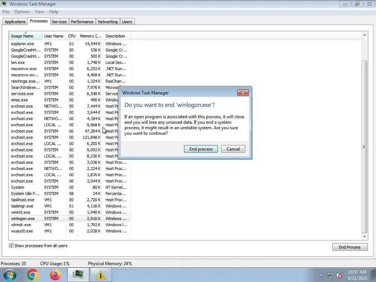The image size is (376, 282).
Task: Select wlrmdr.exe process row
Action: coord(69,225)
